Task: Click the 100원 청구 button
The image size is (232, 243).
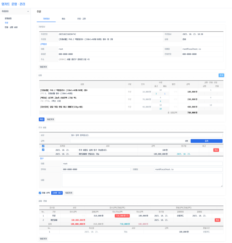Action: (x=57, y=193)
